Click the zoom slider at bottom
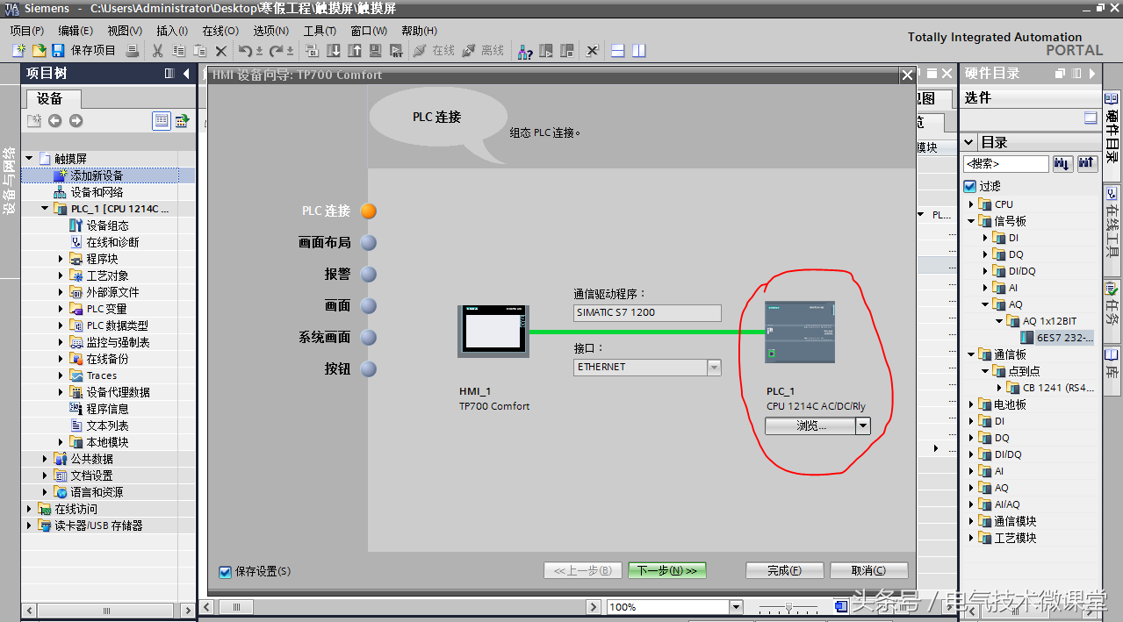This screenshot has width=1123, height=622. [788, 607]
